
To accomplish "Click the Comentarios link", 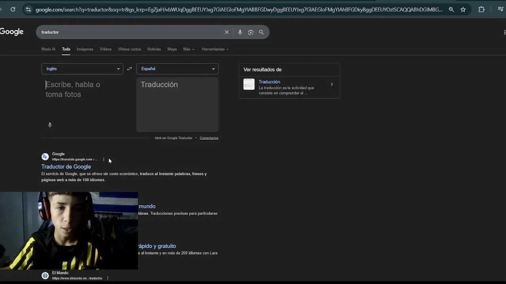I will pyautogui.click(x=209, y=138).
